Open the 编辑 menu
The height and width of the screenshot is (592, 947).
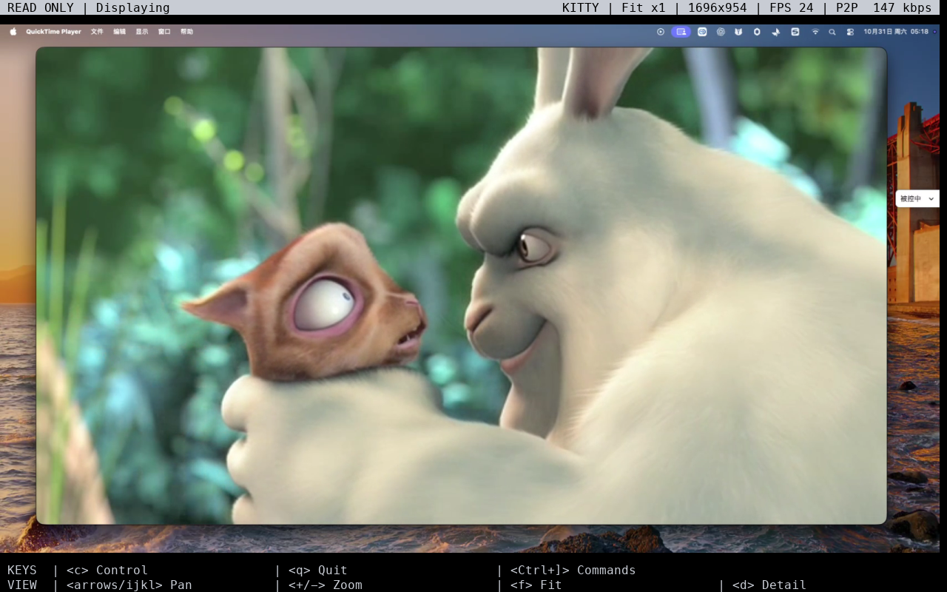pyautogui.click(x=120, y=32)
